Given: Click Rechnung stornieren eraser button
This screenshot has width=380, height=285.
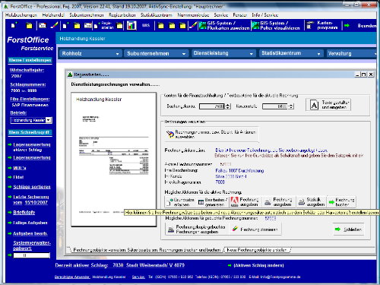Looking at the screenshot, I should 255,230.
